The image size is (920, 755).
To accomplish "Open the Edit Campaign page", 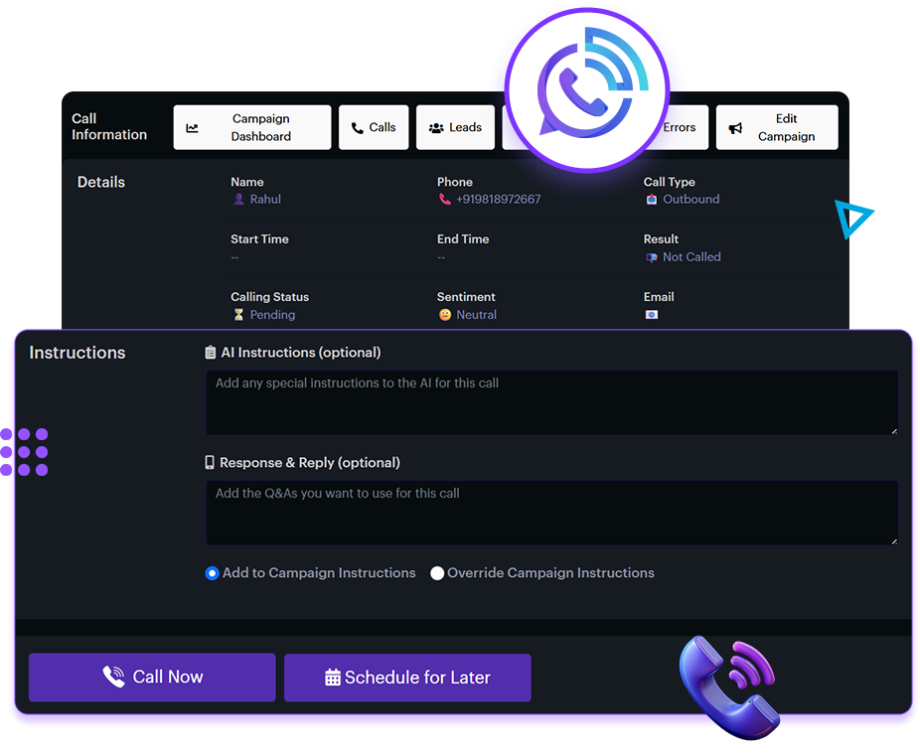I will point(777,127).
